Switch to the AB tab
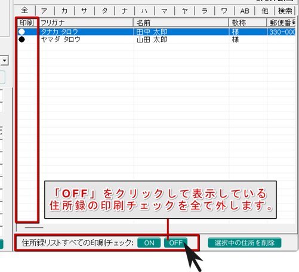 tap(245, 11)
